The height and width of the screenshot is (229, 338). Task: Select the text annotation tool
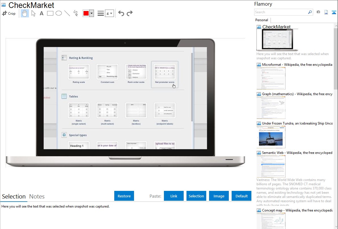41,13
